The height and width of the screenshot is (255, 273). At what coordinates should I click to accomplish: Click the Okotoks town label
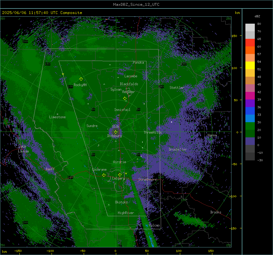tap(121, 202)
